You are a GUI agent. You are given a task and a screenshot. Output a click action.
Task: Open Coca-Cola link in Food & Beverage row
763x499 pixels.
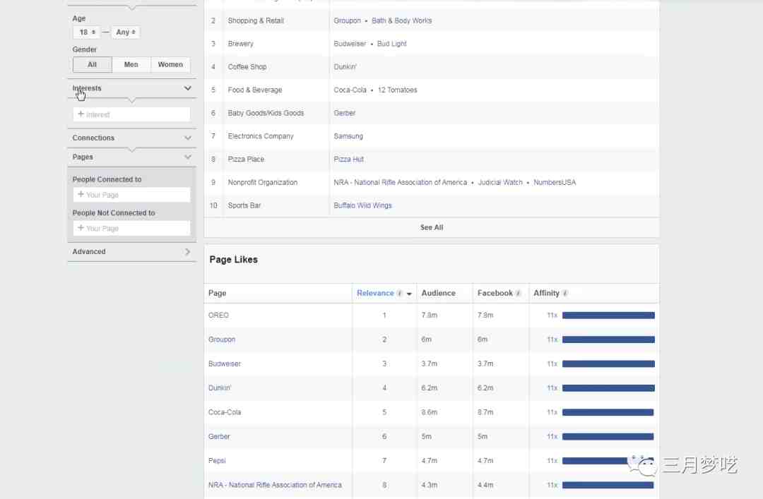click(350, 90)
